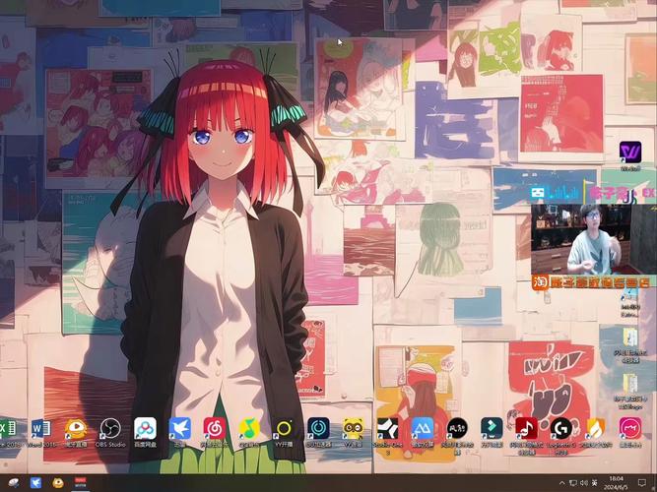
Task: Open the yellow raccoon YY icon
Action: 353,429
